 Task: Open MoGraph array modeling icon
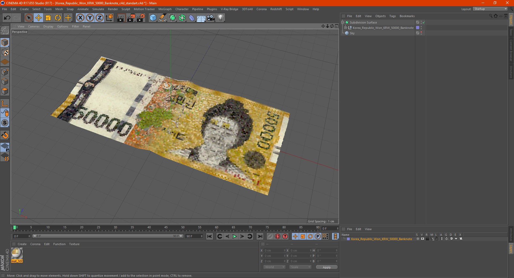[x=182, y=18]
